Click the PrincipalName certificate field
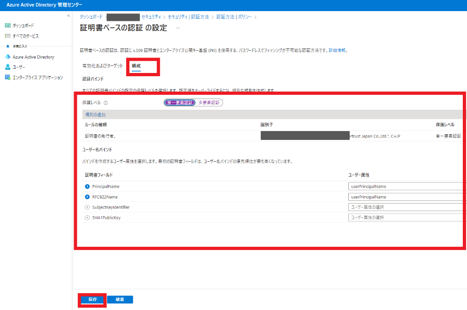467x310 pixels. [x=106, y=186]
